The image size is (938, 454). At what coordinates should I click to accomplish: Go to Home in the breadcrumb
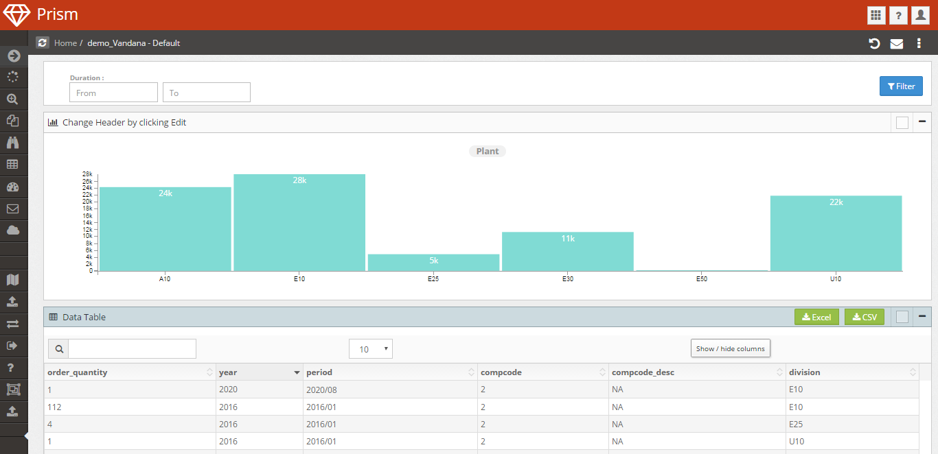point(65,43)
